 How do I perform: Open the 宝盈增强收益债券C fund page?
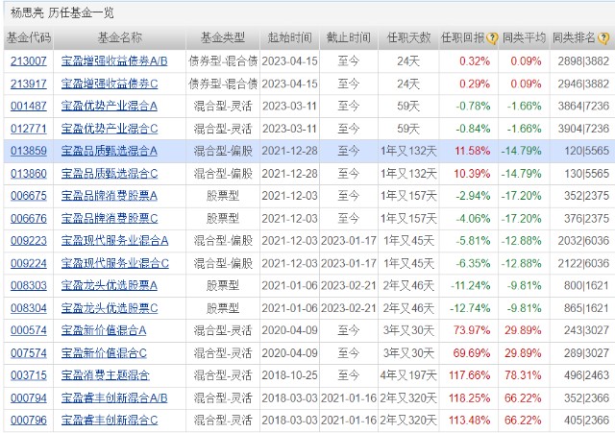110,84
